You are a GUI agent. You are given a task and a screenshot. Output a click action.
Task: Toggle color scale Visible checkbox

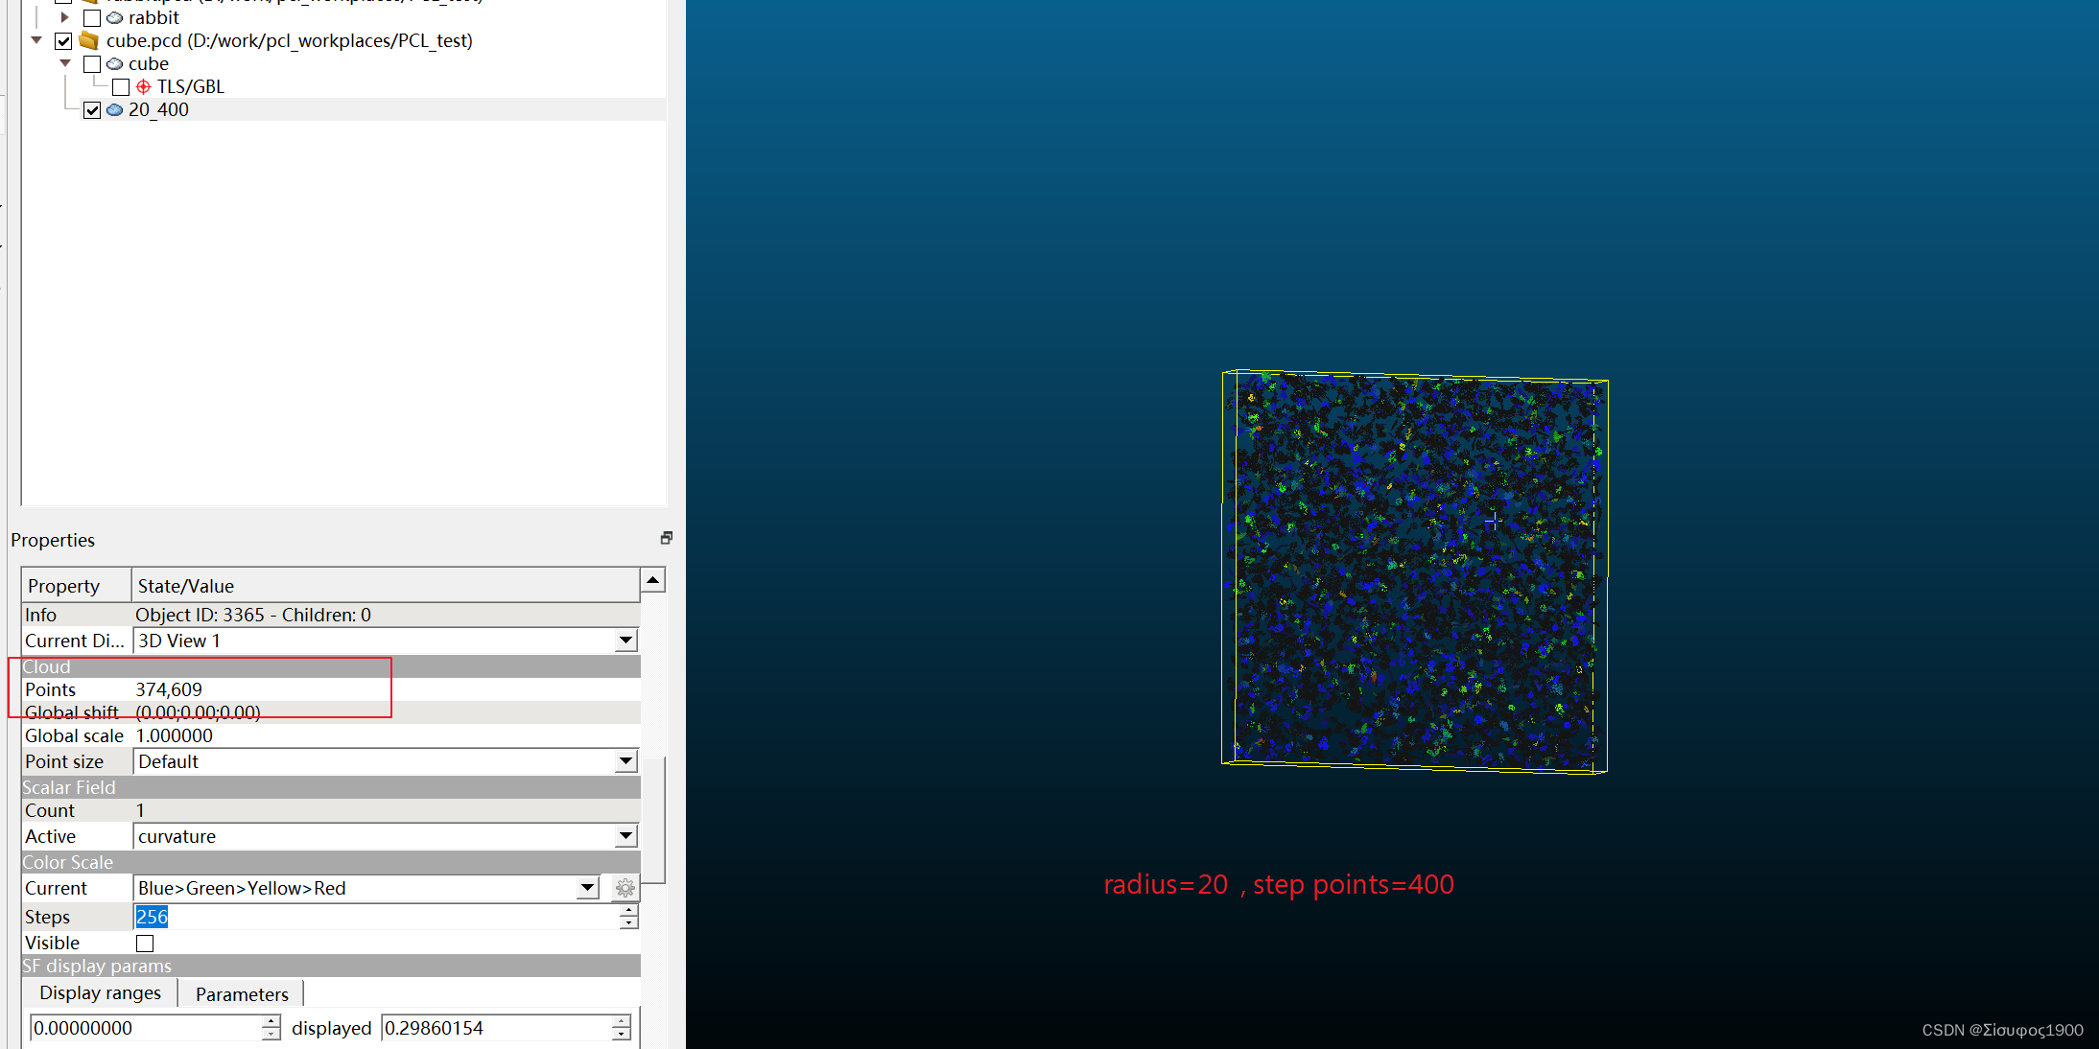[145, 944]
